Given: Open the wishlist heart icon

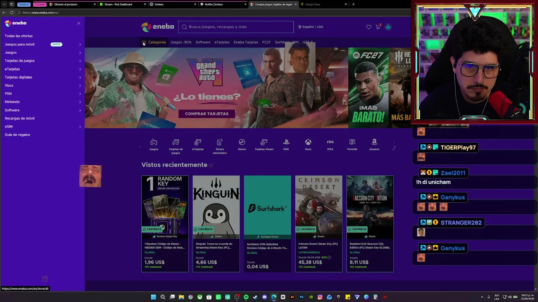Looking at the screenshot, I should 369,27.
